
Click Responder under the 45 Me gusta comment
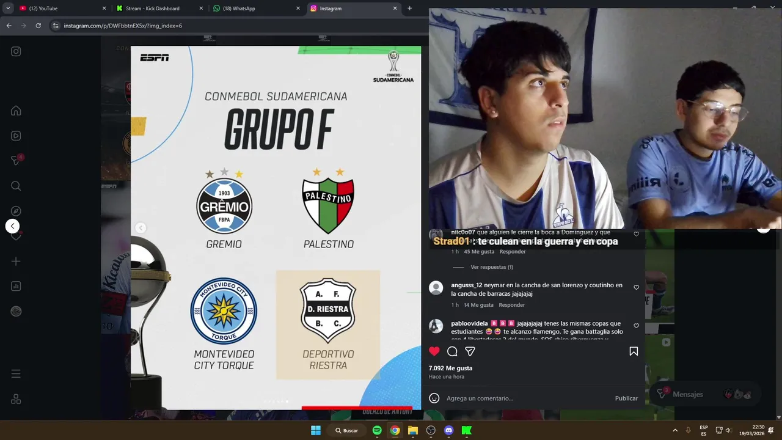pos(512,252)
